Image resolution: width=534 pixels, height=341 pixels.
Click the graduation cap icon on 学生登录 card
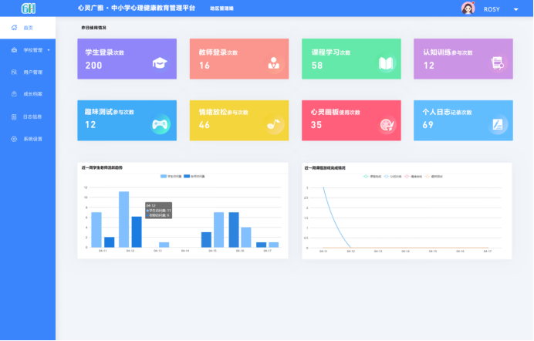click(159, 63)
